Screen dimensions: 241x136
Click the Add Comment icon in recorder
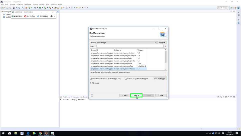[38, 16]
